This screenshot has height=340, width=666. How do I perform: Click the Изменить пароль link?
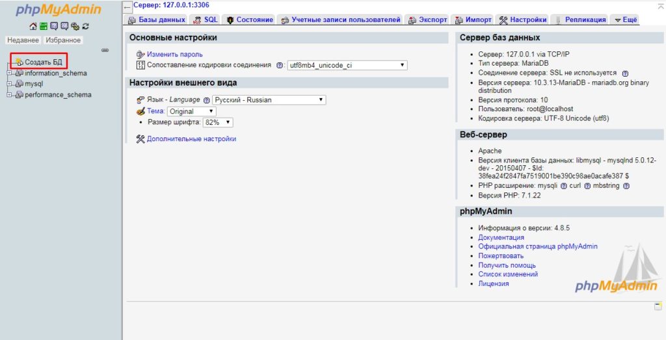click(174, 55)
